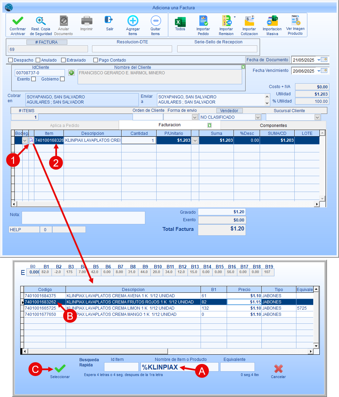Click the # FACTURA button

tap(47, 42)
